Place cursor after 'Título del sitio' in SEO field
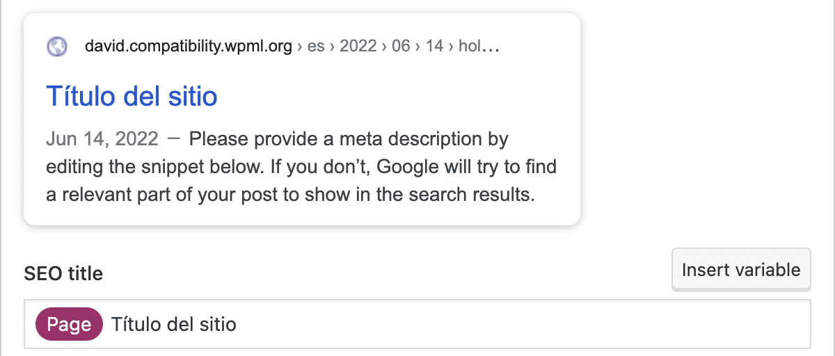The width and height of the screenshot is (835, 356). point(239,324)
